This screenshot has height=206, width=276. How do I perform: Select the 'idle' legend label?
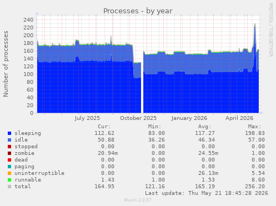[x=21, y=140]
